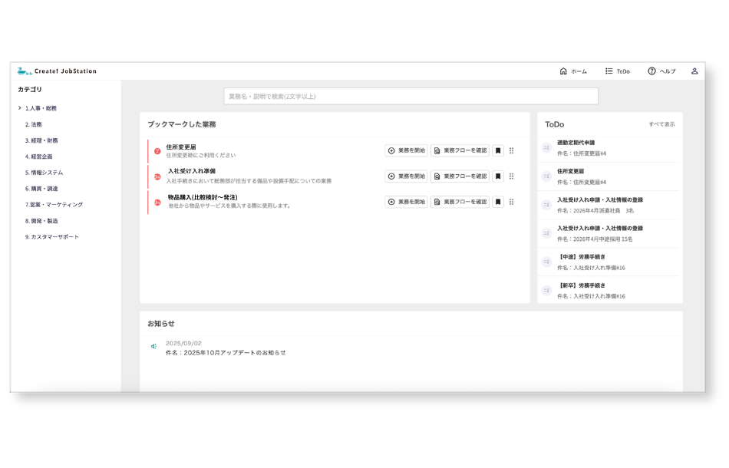Click the ヘルプ help icon
This screenshot has width=729, height=468.
(x=653, y=71)
